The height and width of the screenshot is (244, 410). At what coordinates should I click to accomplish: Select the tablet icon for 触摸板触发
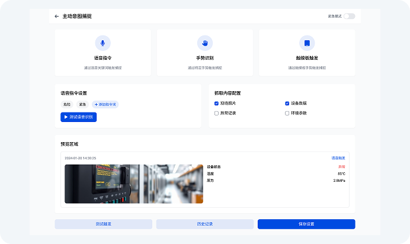(307, 43)
